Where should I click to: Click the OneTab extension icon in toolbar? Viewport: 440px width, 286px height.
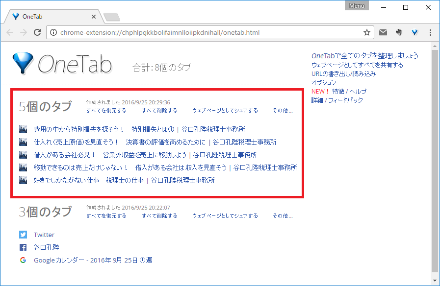click(415, 32)
